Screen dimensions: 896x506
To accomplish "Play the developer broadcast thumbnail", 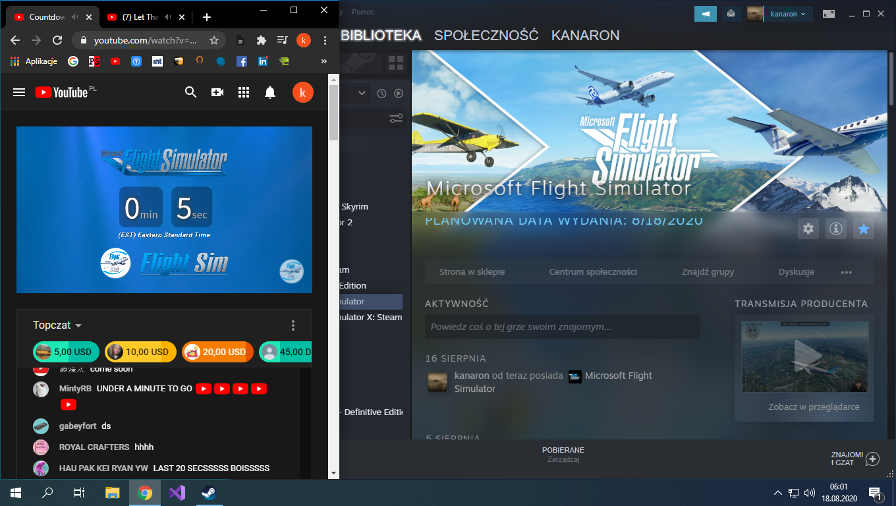I will 804,356.
